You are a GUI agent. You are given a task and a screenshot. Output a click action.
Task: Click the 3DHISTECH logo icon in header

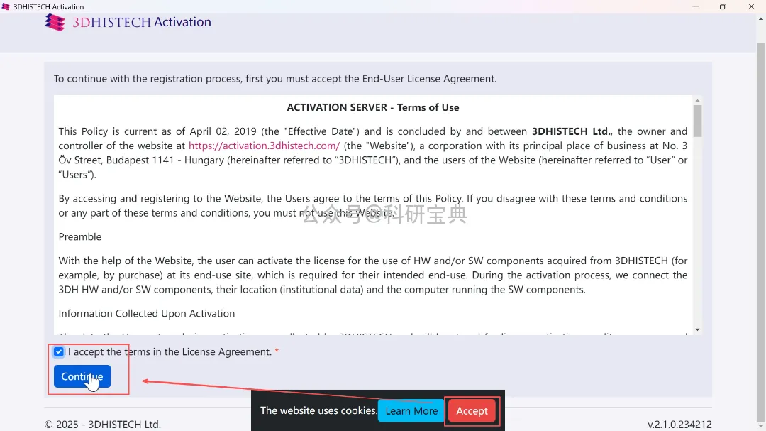55,23
